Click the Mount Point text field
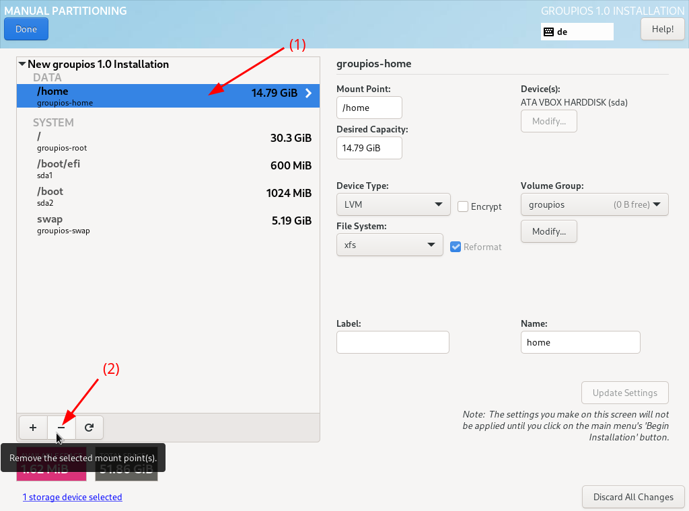Image resolution: width=689 pixels, height=511 pixels. pyautogui.click(x=369, y=108)
